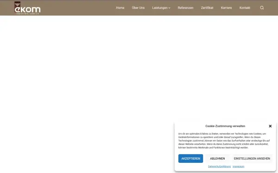Click the ekom Industrie Service logo
Viewport: 278px width, 173px height.
[27, 8]
